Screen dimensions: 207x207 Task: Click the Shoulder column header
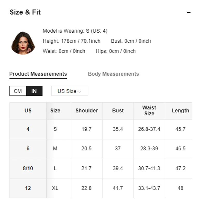coord(87,111)
